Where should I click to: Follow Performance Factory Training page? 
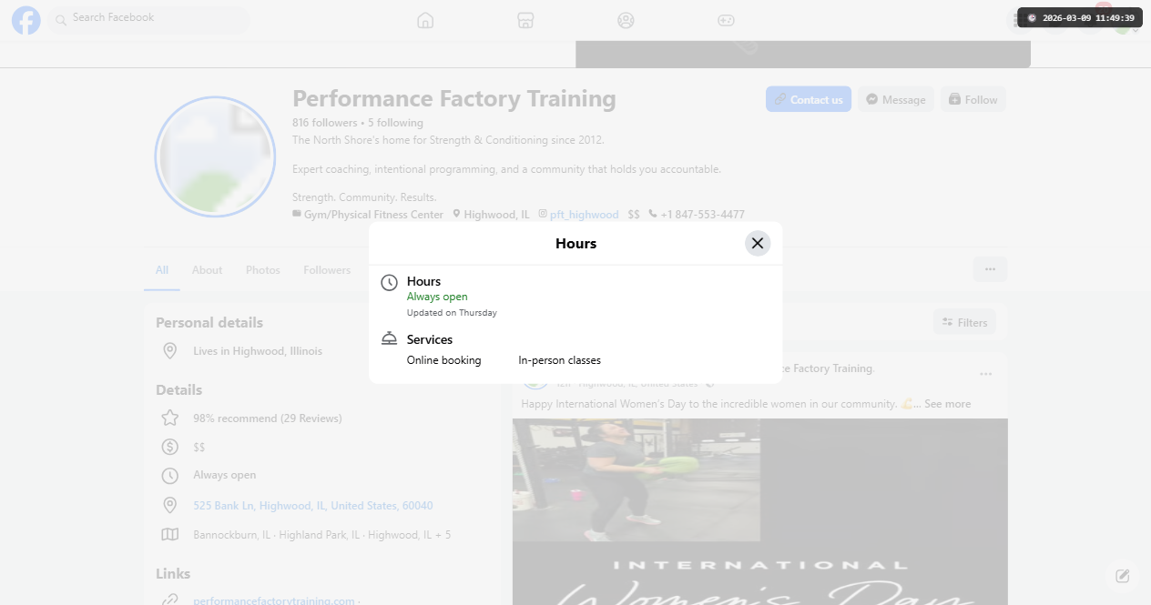(973, 99)
